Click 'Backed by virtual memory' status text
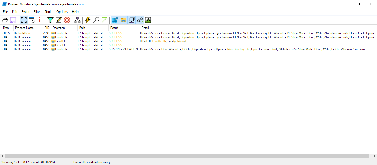The width and height of the screenshot is (377, 165). [92, 162]
